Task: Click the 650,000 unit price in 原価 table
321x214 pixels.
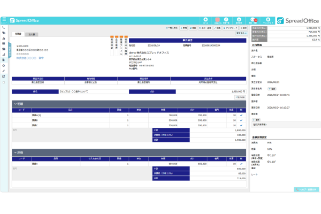Action: (x=163, y=164)
